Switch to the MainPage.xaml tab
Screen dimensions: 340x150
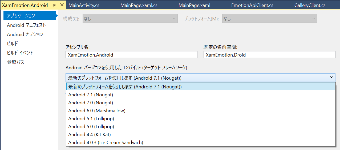(194, 5)
